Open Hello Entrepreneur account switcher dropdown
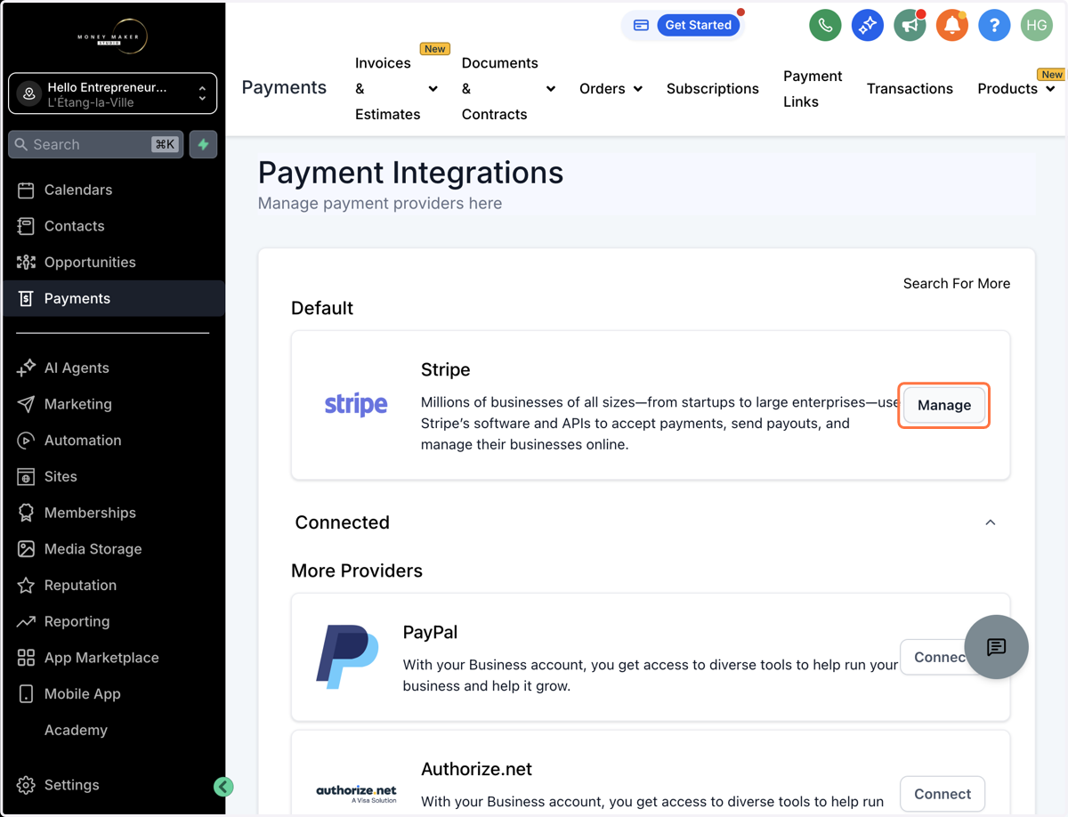Viewport: 1068px width, 817px height. (112, 93)
